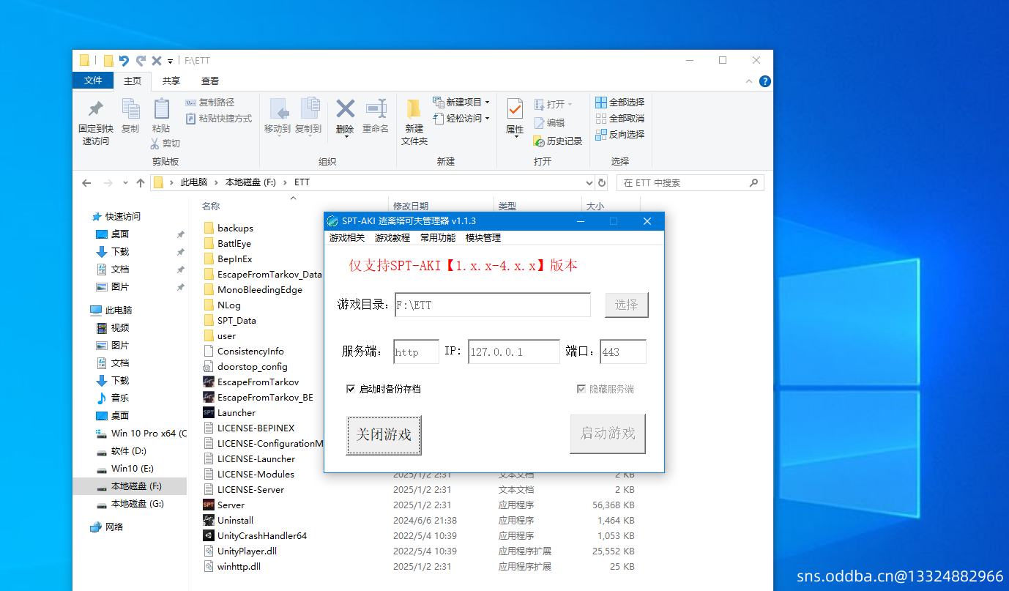Click the up-one-level arrow in Explorer
The height and width of the screenshot is (591, 1009).
click(x=141, y=183)
